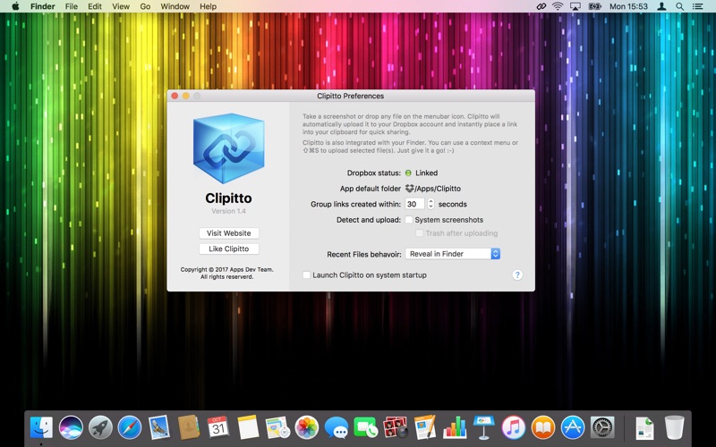Open Calendar showing Oct 31
Image resolution: width=716 pixels, height=447 pixels.
pos(218,427)
